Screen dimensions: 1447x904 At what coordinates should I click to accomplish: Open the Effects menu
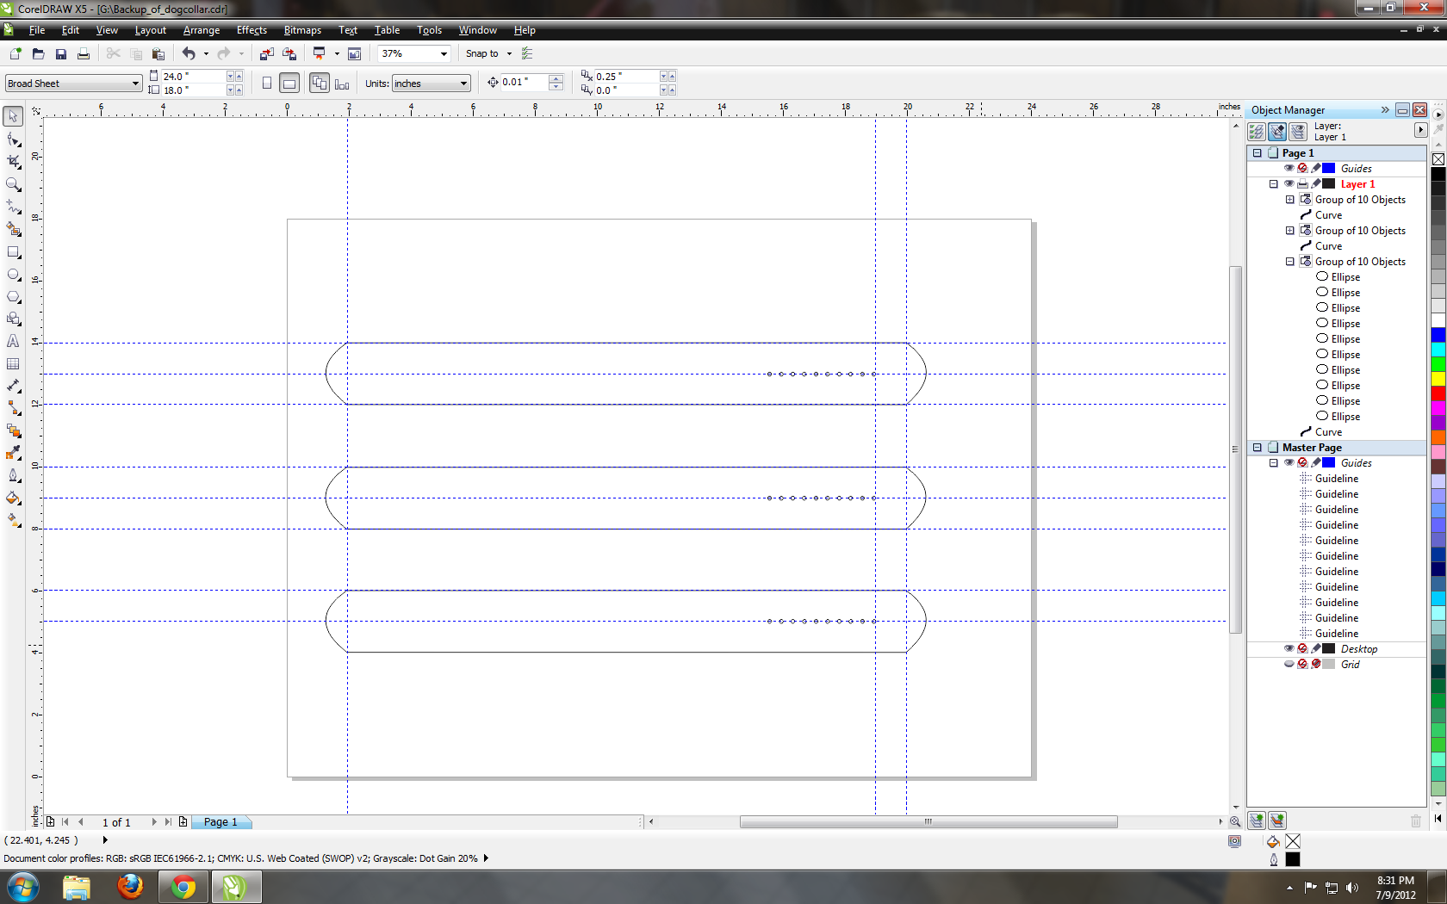click(252, 30)
